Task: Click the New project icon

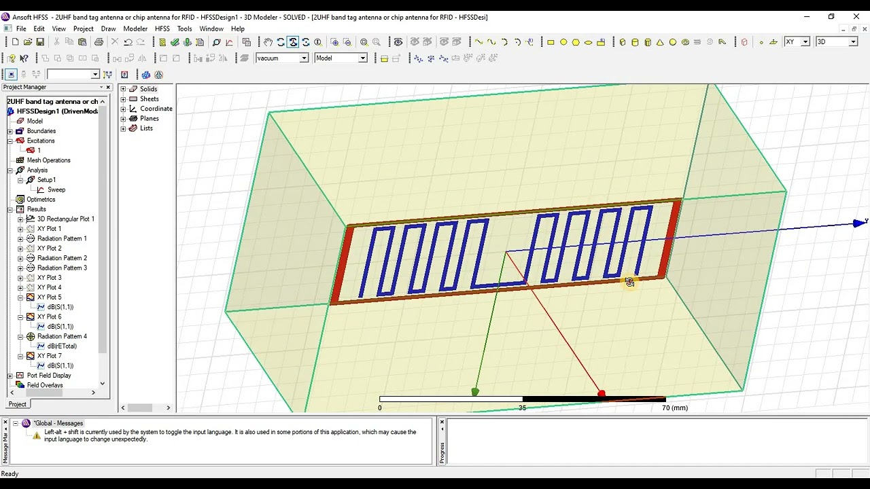Action: [x=15, y=42]
